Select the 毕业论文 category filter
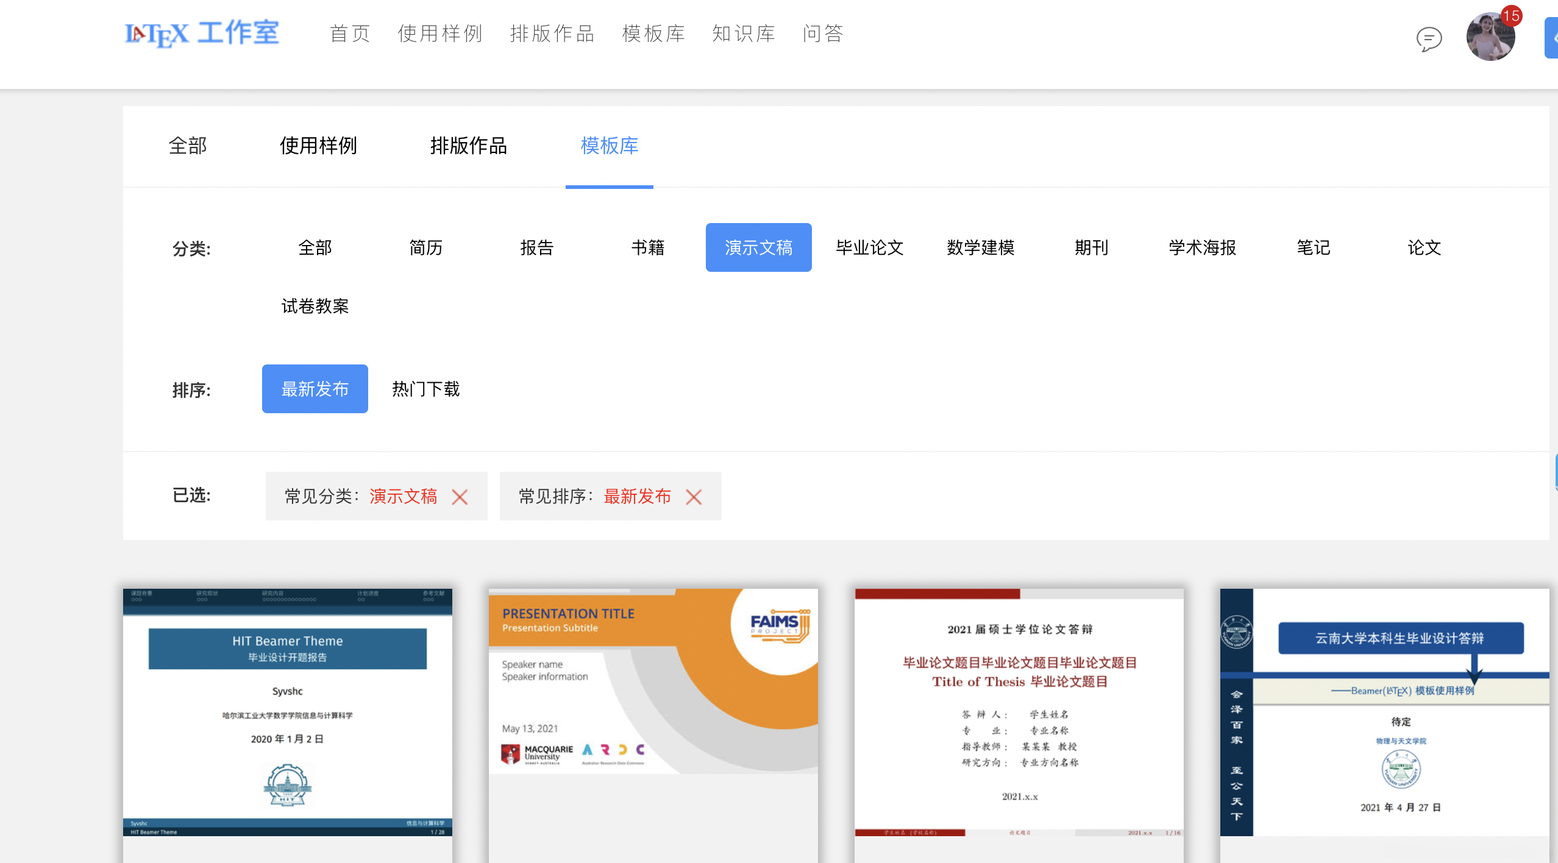This screenshot has height=863, width=1558. coord(870,247)
